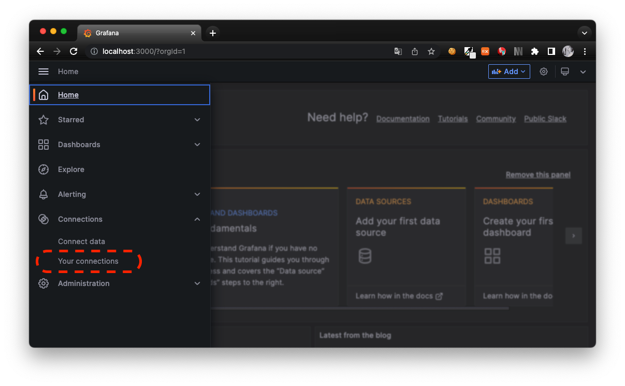This screenshot has height=386, width=625.
Task: Click the site info icon in address bar
Action: [x=94, y=51]
